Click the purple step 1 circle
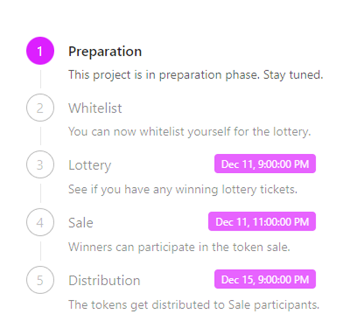 click(40, 51)
